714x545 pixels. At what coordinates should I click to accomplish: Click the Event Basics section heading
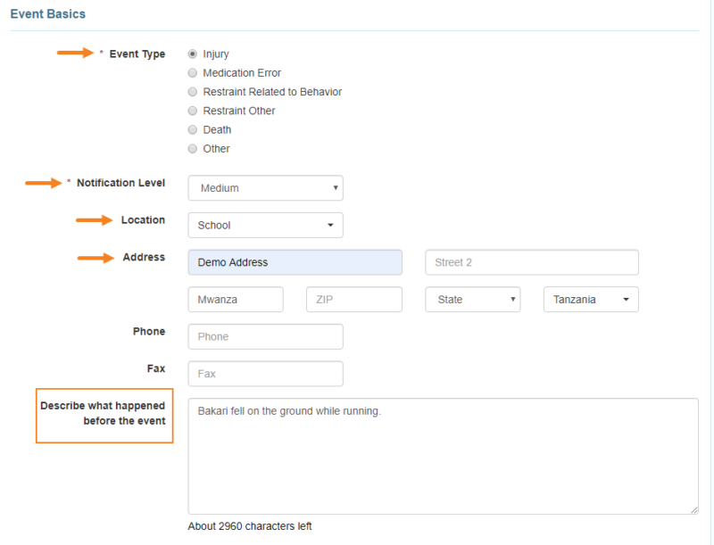point(47,13)
